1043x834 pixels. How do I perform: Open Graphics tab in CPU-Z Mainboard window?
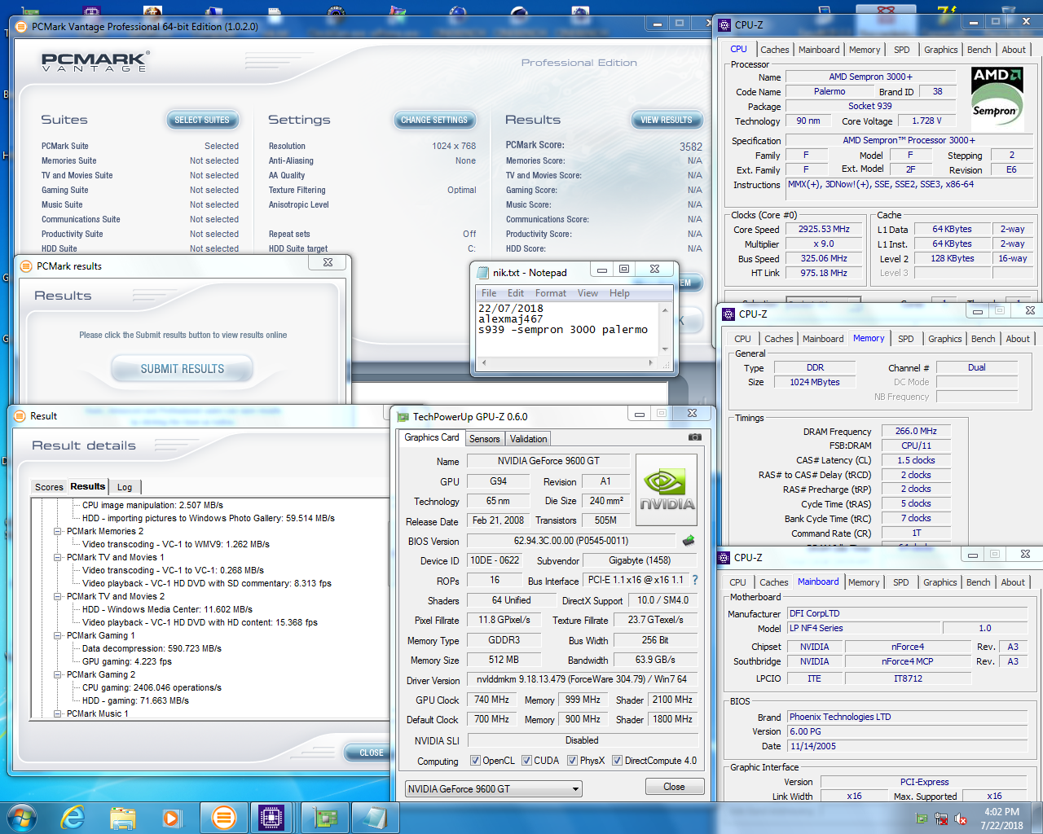coord(940,582)
